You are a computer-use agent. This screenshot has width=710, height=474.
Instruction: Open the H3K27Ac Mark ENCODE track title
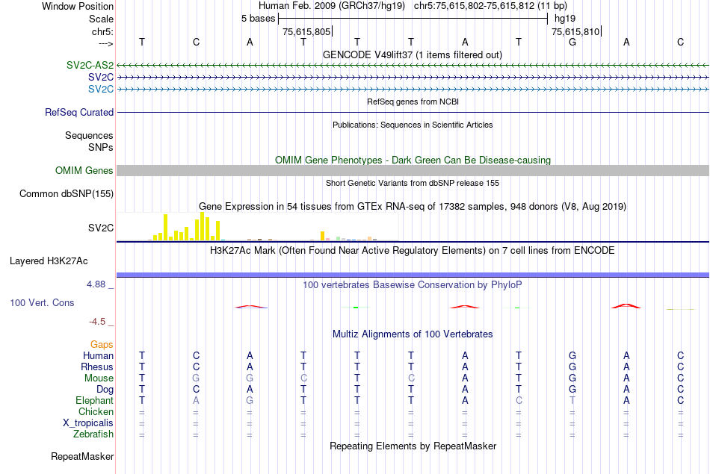click(413, 251)
